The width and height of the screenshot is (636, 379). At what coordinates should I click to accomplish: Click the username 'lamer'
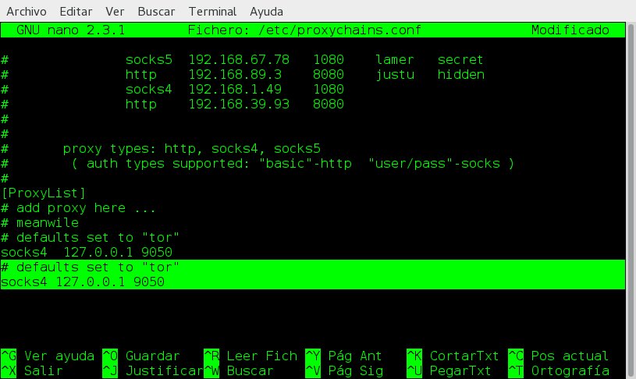[x=394, y=59]
